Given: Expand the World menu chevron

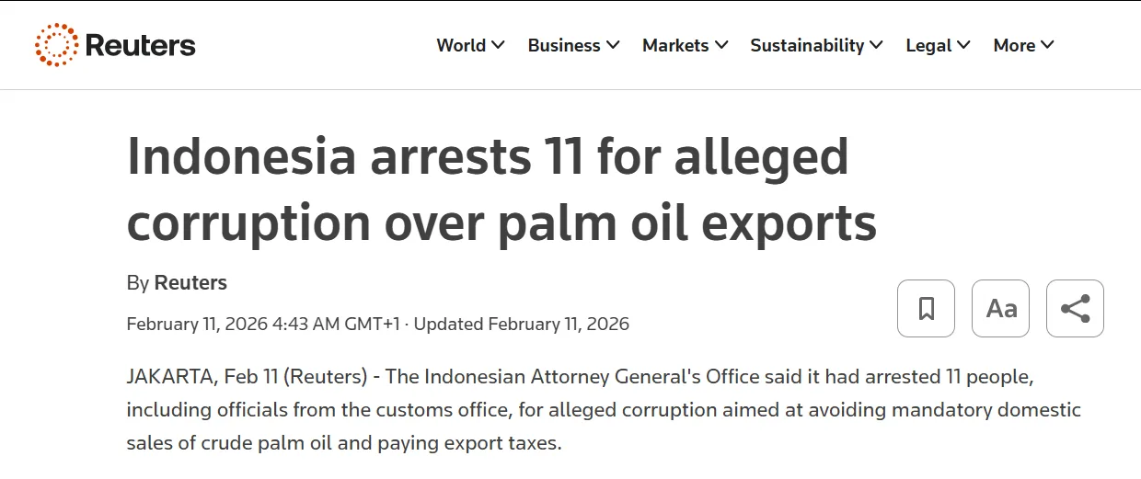Looking at the screenshot, I should pos(499,45).
